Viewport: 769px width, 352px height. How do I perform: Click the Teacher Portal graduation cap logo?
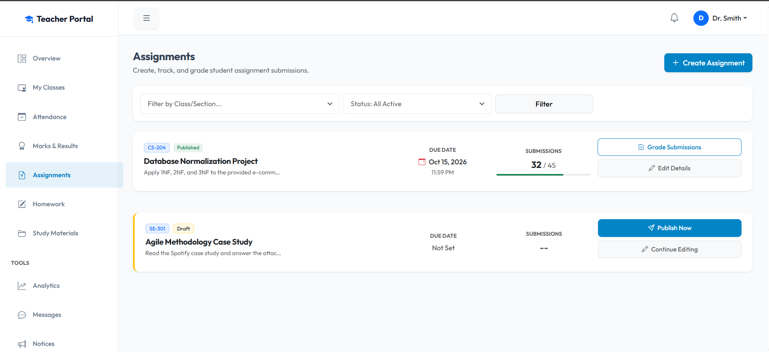point(29,19)
